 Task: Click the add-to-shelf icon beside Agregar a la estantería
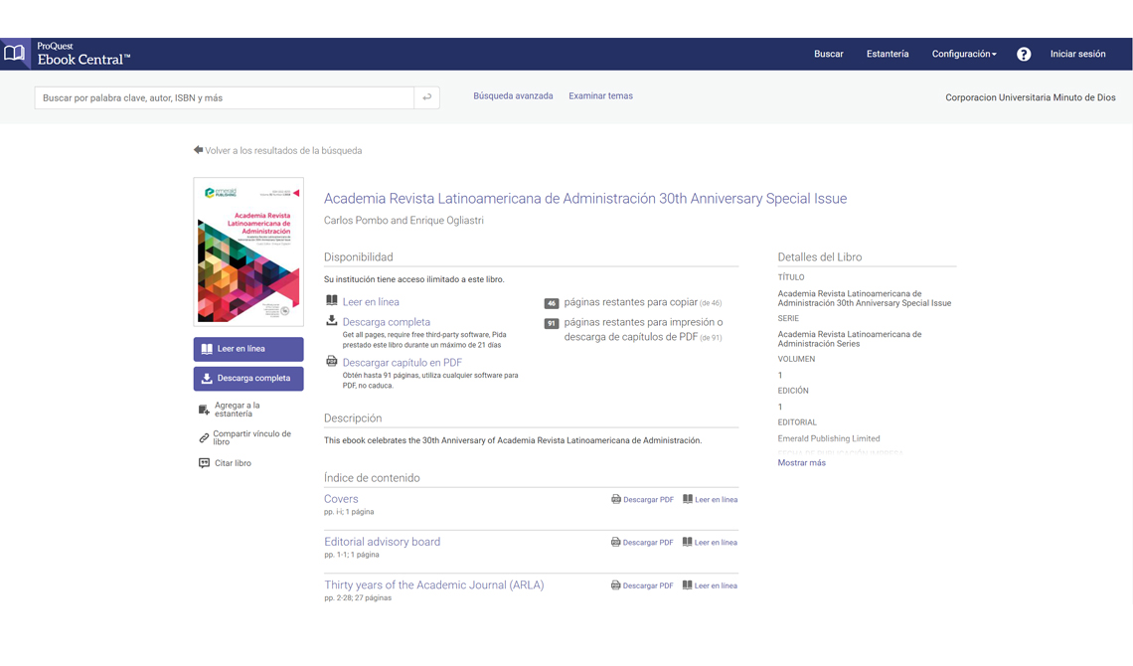point(204,410)
